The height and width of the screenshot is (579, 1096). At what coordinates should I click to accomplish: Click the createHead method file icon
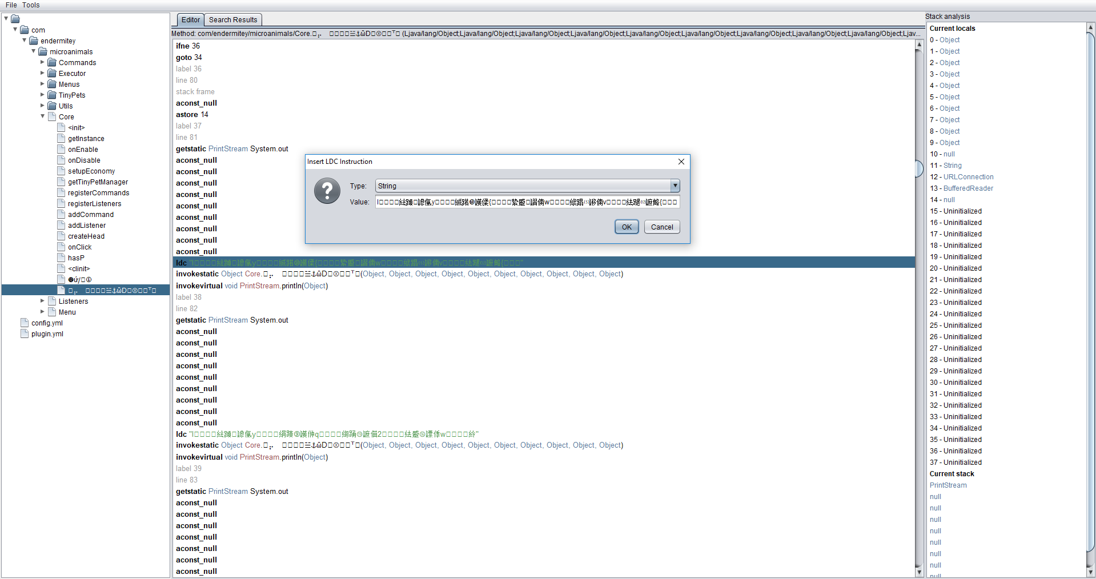[61, 236]
